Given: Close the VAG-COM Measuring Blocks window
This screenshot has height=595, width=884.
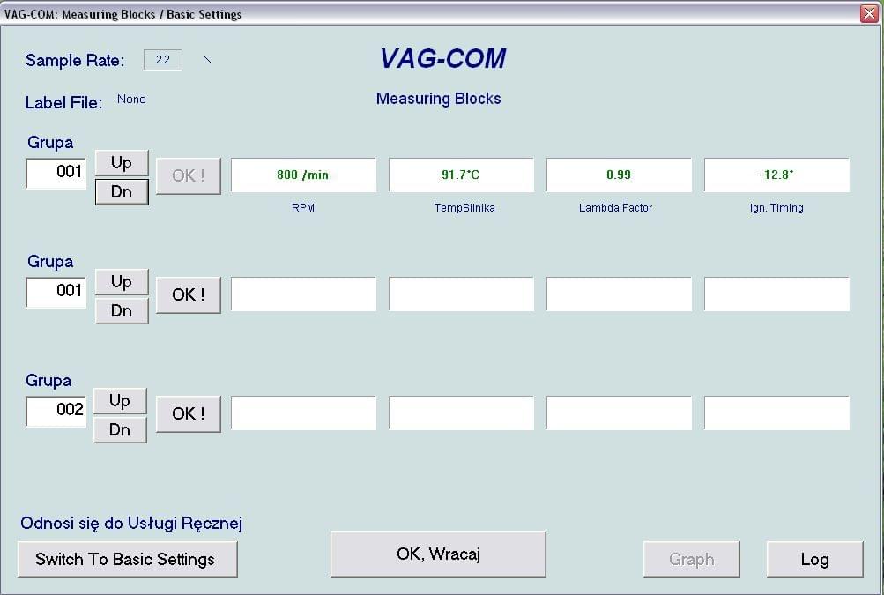Looking at the screenshot, I should tap(869, 13).
